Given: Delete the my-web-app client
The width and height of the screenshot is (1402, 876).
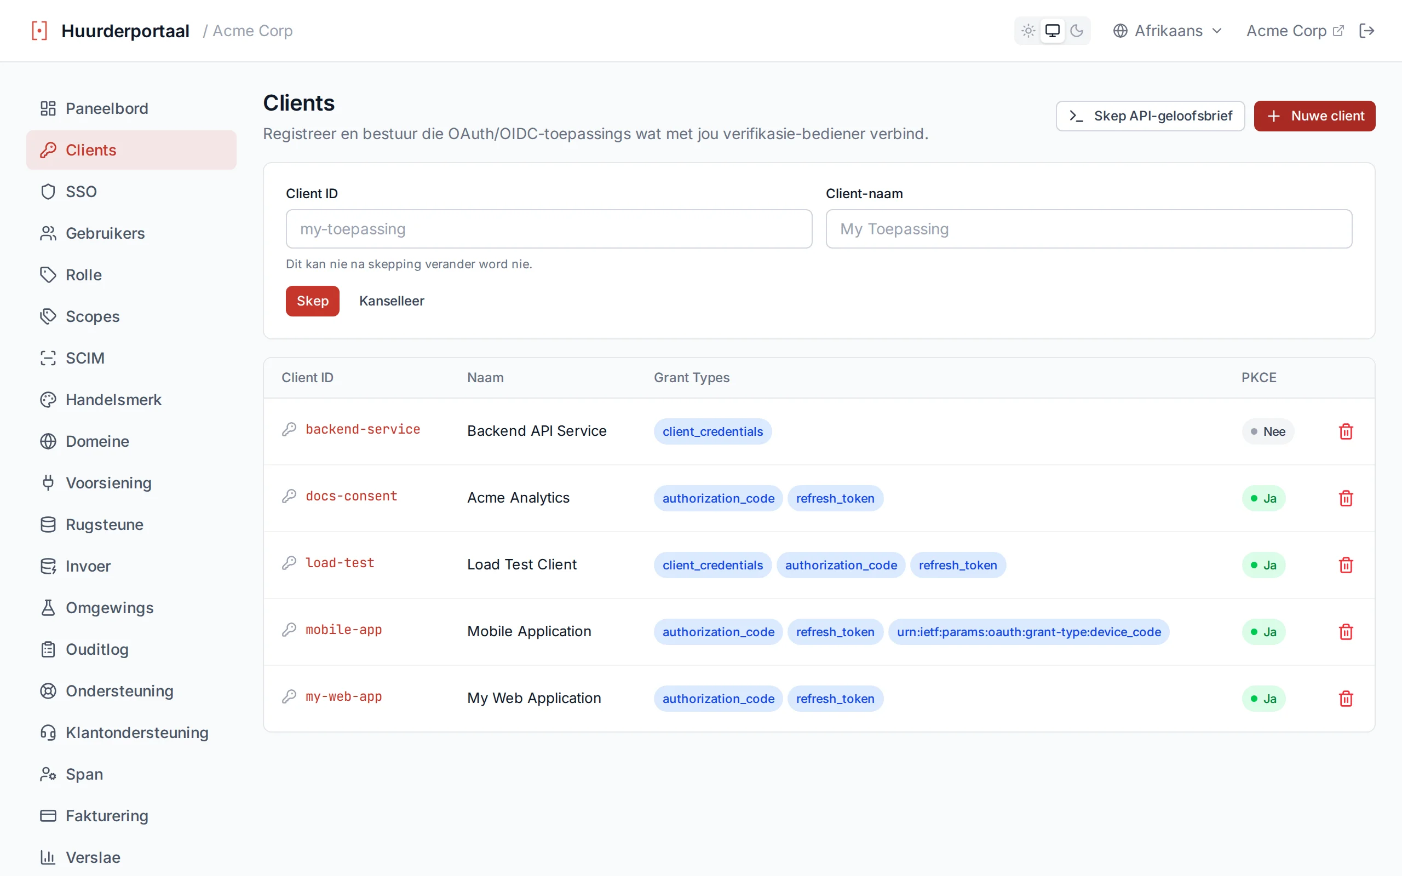Looking at the screenshot, I should coord(1346,698).
